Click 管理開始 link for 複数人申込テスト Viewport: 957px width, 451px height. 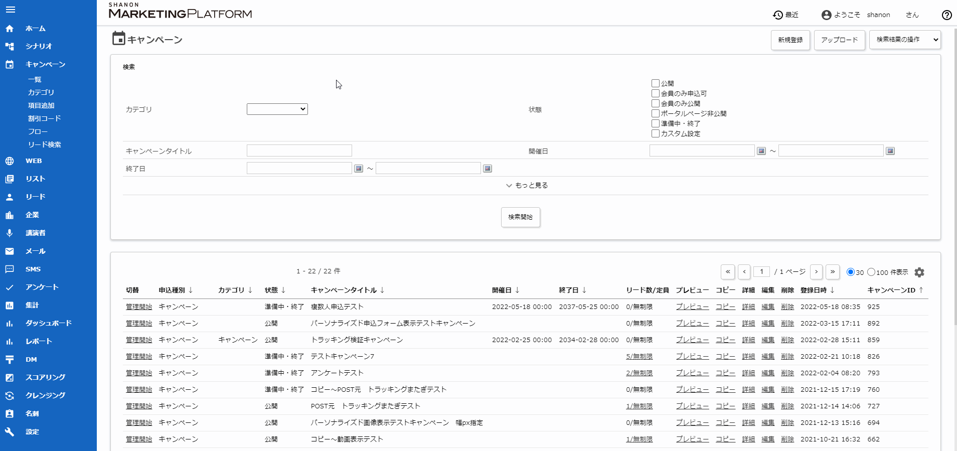(139, 307)
